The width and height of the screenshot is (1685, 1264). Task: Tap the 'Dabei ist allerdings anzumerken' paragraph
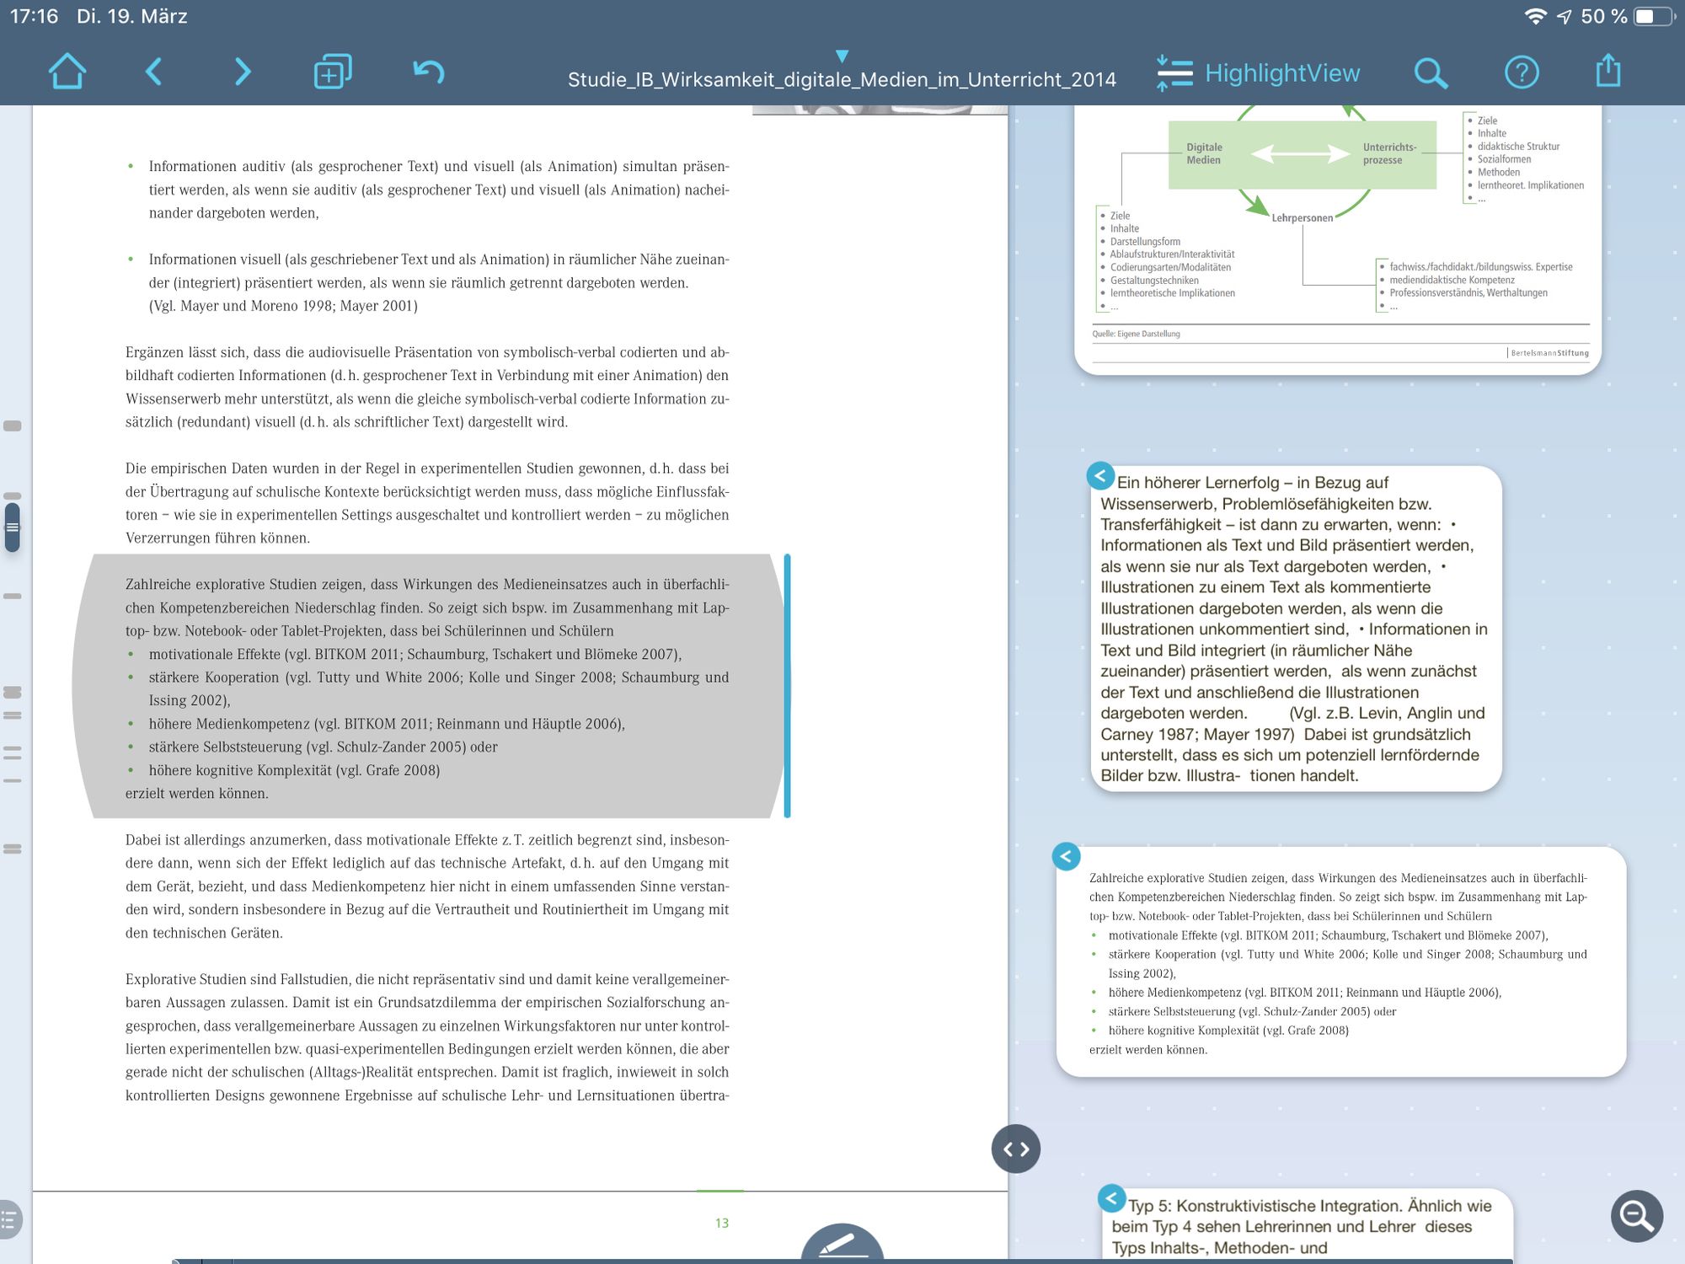[x=427, y=886]
